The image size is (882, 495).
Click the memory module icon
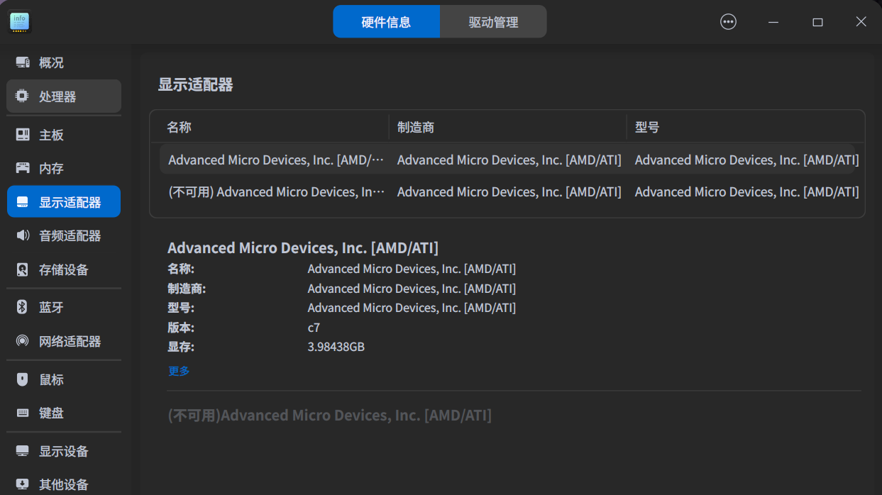click(23, 168)
